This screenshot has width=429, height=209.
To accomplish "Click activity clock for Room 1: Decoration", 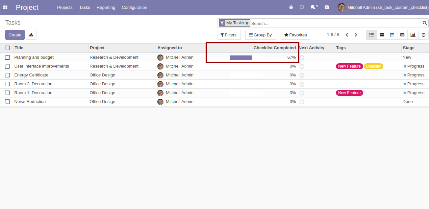I will click(302, 93).
